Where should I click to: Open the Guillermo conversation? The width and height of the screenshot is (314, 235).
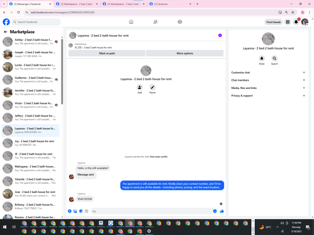click(30, 80)
